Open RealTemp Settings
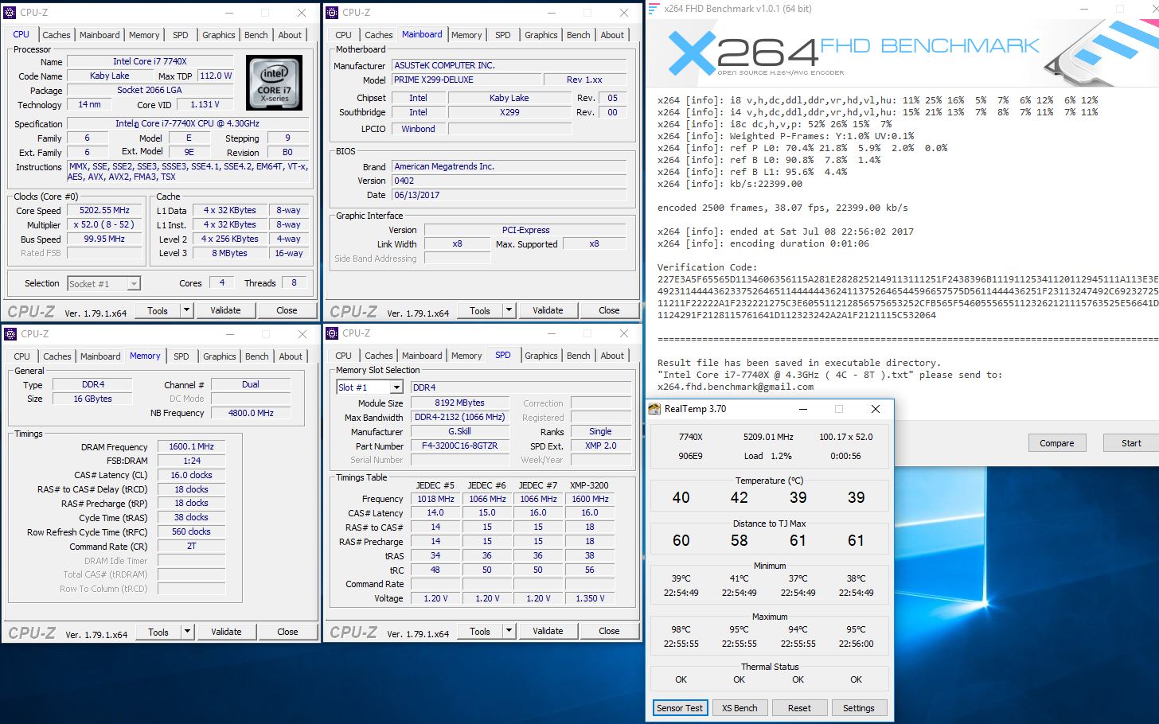1159x724 pixels. 858,708
